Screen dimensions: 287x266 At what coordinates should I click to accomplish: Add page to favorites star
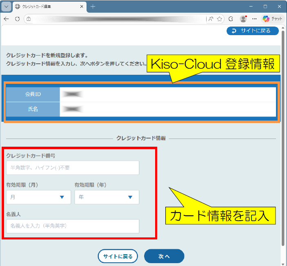pos(220,19)
